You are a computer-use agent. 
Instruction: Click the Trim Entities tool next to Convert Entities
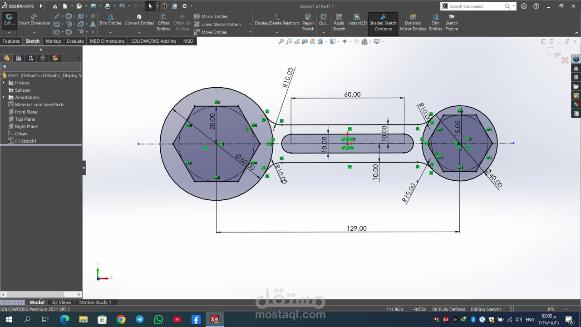(110, 20)
